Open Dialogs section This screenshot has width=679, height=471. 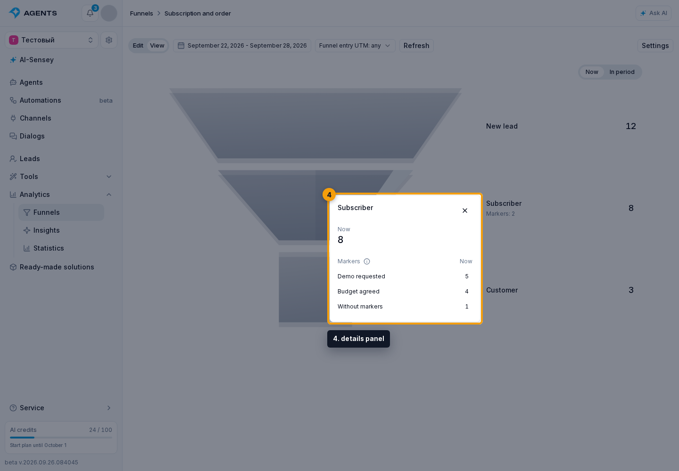[61, 136]
